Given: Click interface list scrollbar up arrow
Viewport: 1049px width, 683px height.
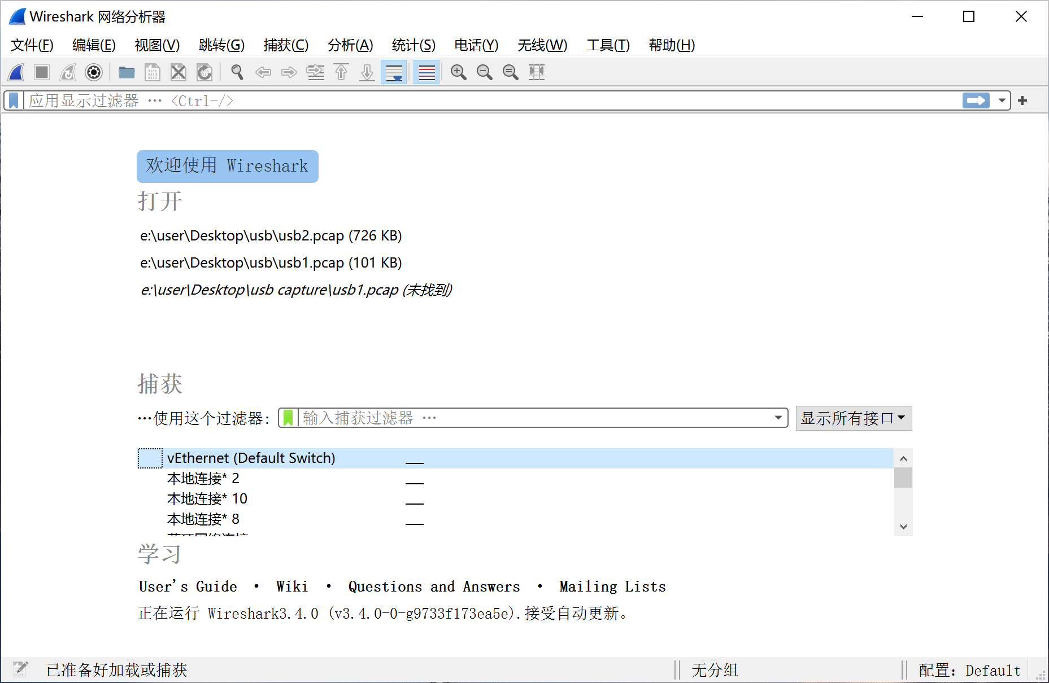Looking at the screenshot, I should [903, 458].
